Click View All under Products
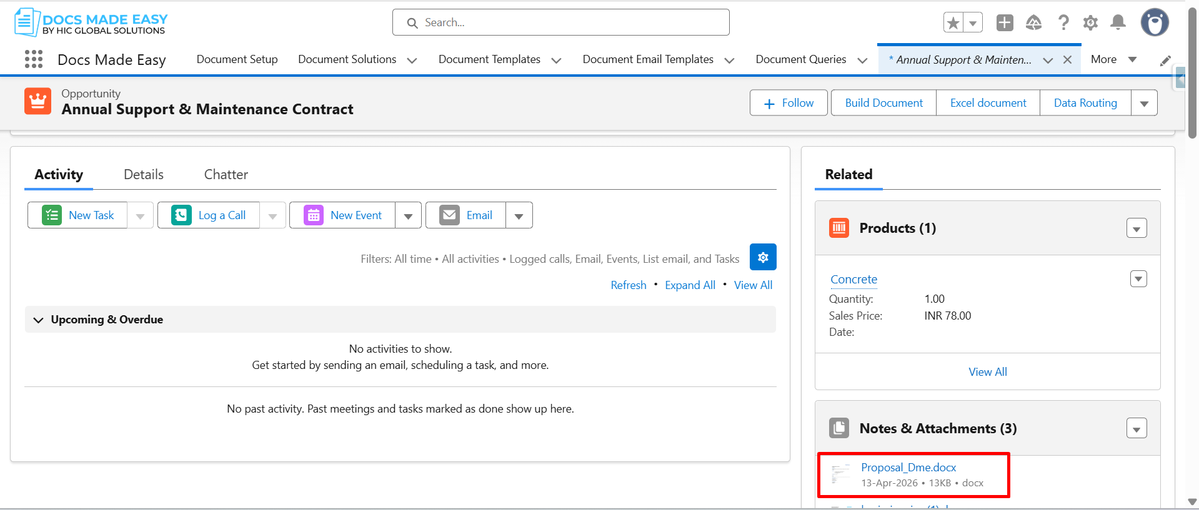The image size is (1199, 510). point(987,372)
